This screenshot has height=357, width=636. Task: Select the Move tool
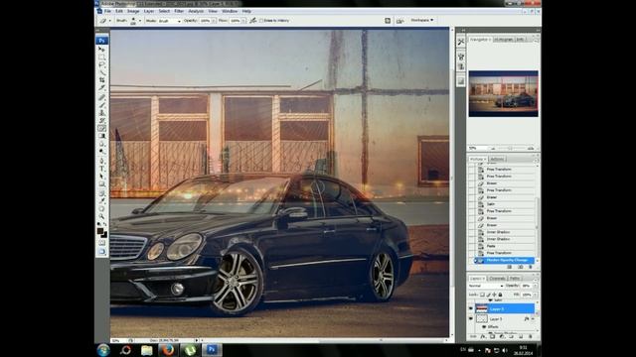click(101, 49)
